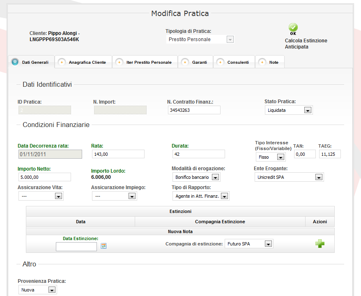Click the N. Contratto Finanz. field
The image size is (361, 296).
(x=194, y=110)
